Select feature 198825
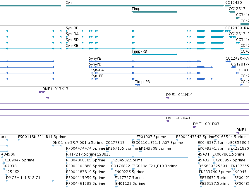249x188 pixels. coord(104,155)
